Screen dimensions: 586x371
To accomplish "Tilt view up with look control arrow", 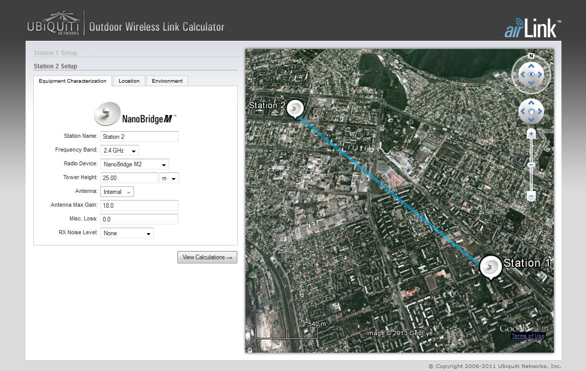I will (x=531, y=66).
